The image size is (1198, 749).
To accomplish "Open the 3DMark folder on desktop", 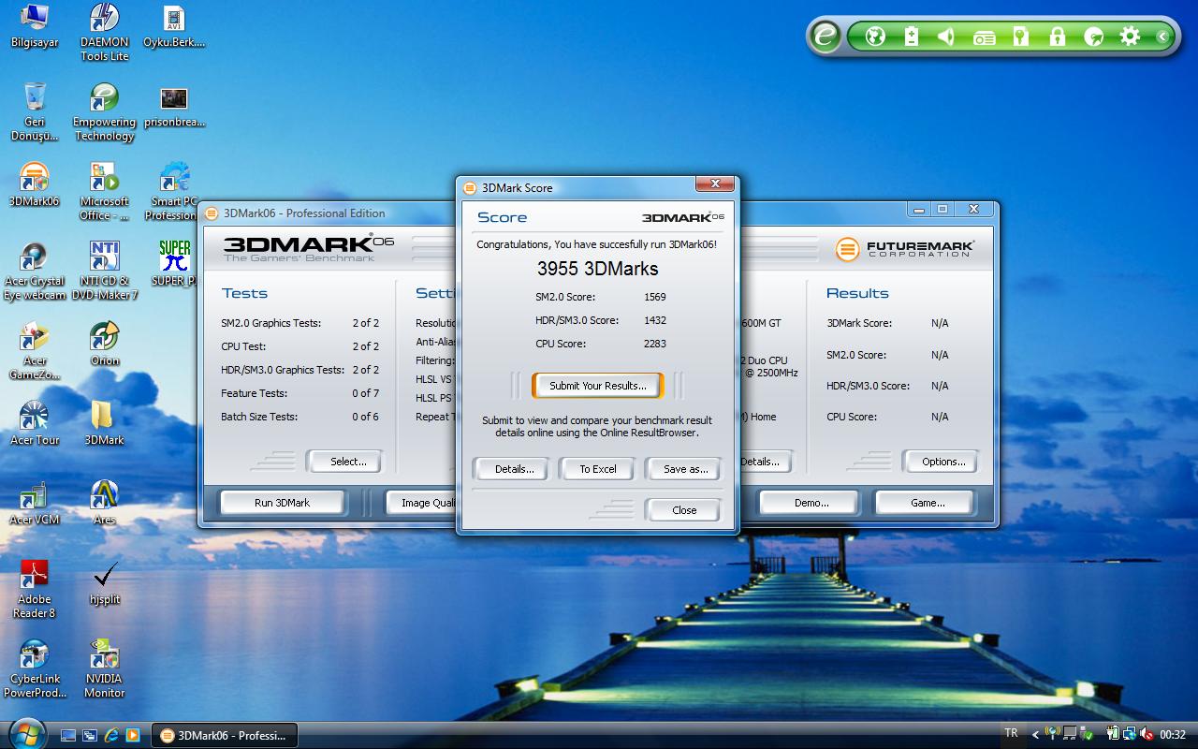I will [x=104, y=423].
